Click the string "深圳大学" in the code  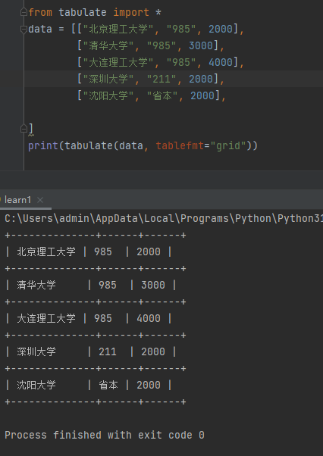(x=108, y=79)
